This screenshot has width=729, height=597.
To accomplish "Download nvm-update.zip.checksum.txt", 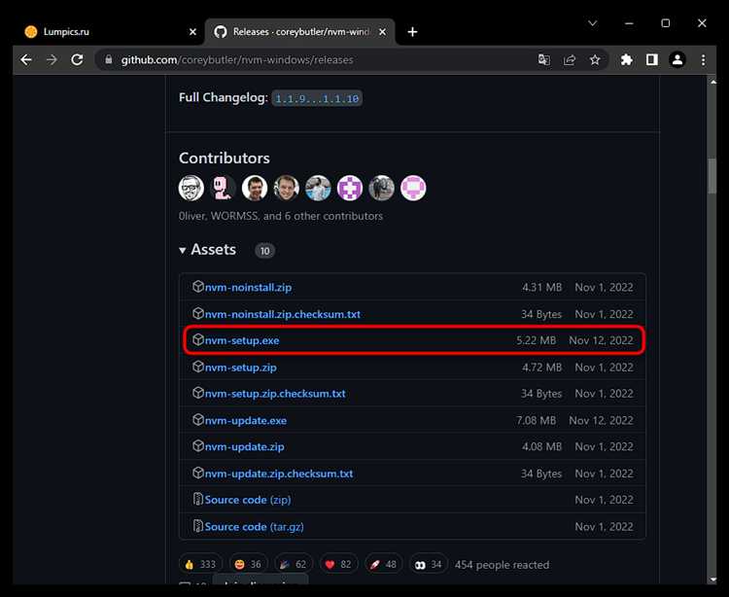I will tap(279, 474).
